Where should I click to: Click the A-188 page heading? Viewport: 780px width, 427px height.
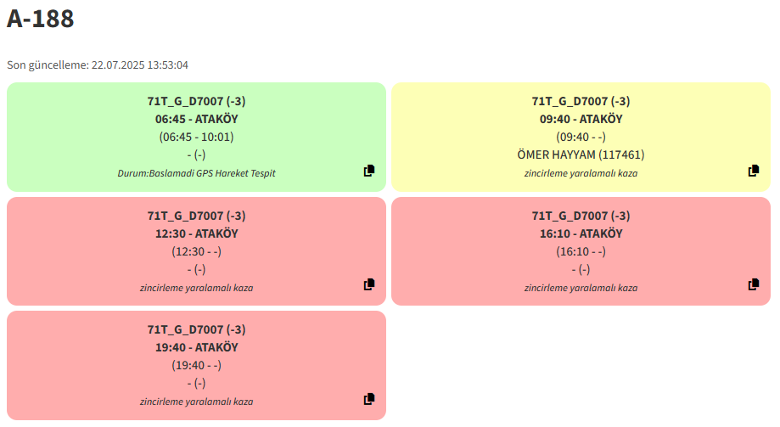click(x=40, y=19)
